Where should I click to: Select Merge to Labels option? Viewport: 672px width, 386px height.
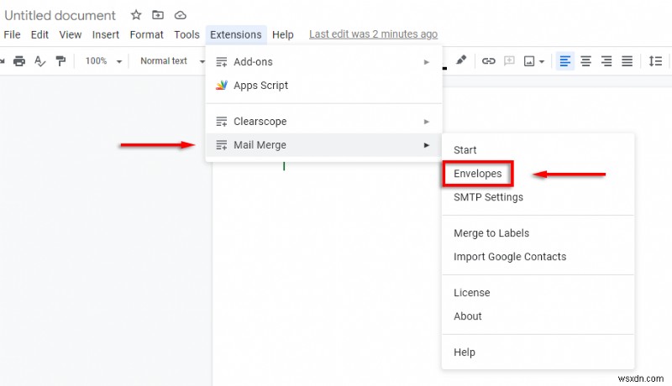[x=491, y=233]
